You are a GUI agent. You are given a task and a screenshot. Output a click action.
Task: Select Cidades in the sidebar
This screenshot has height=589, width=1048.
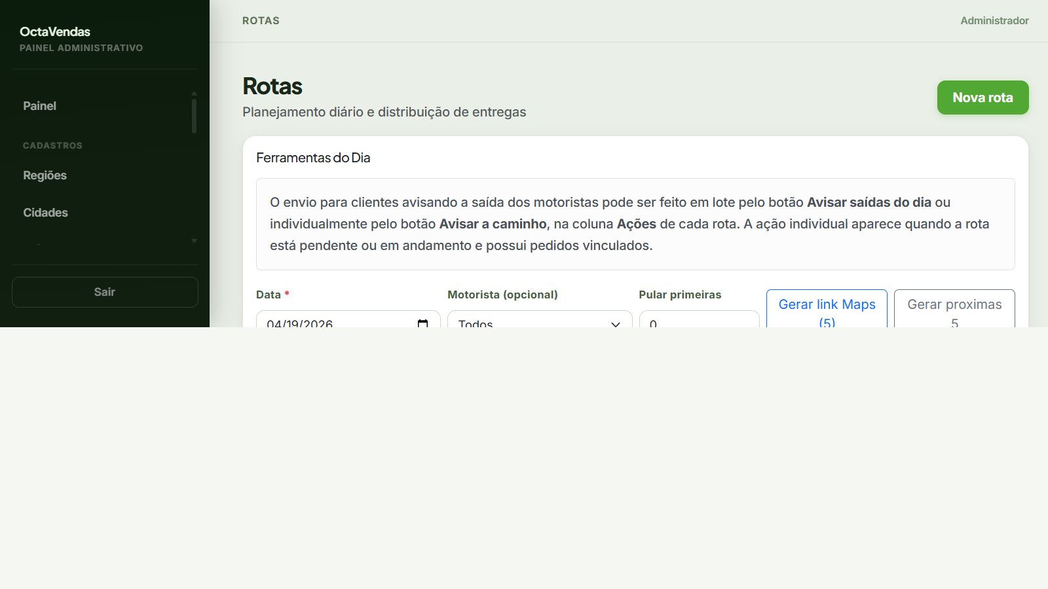point(45,212)
